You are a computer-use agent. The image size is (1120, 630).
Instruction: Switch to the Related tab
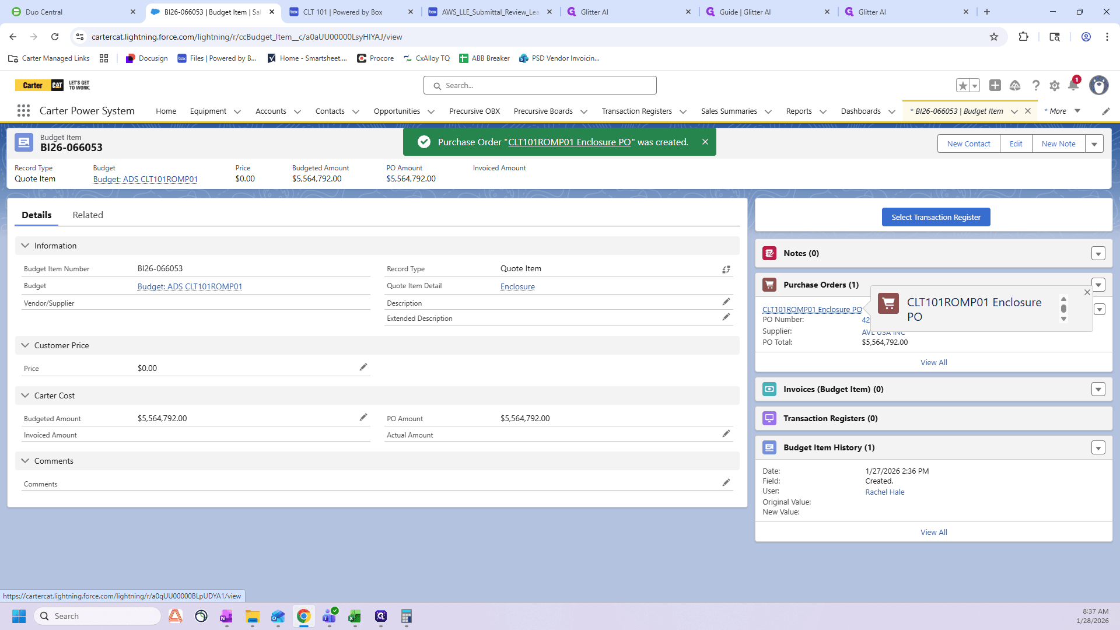pos(88,215)
